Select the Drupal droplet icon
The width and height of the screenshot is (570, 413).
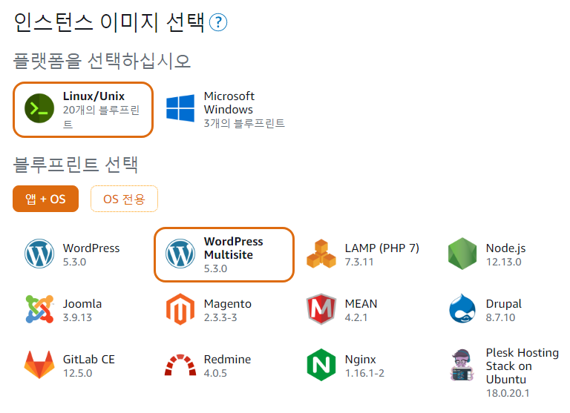pos(462,308)
